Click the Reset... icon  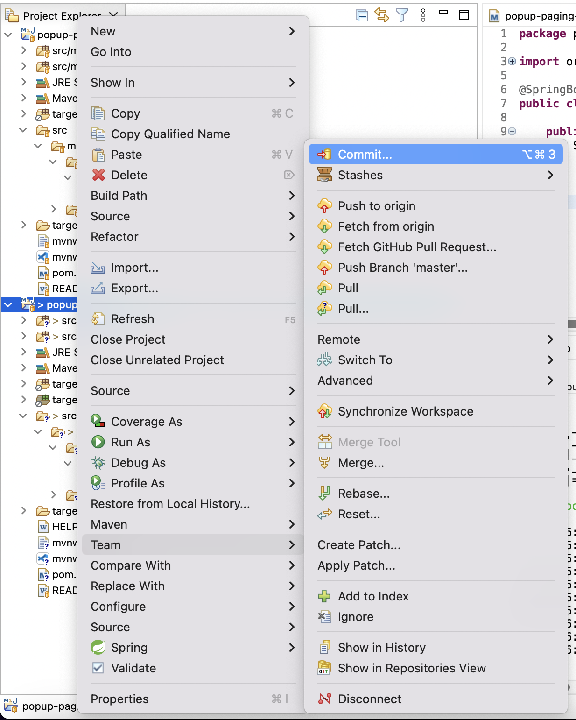tap(324, 514)
